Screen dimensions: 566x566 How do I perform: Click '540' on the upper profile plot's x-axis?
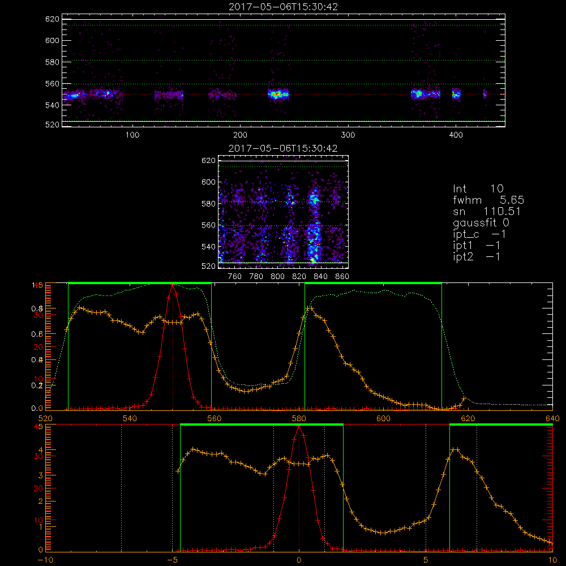point(130,419)
